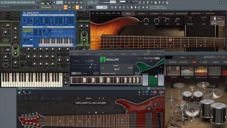Click next preset arrow beside Default in Hellrazer
Image resolution: width=227 pixels, height=128 pixels.
tap(99, 98)
